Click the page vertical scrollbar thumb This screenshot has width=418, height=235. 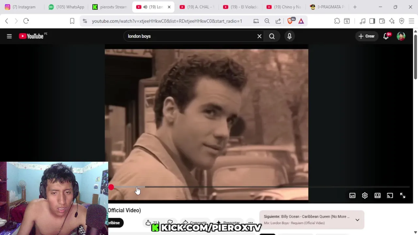tap(415, 56)
